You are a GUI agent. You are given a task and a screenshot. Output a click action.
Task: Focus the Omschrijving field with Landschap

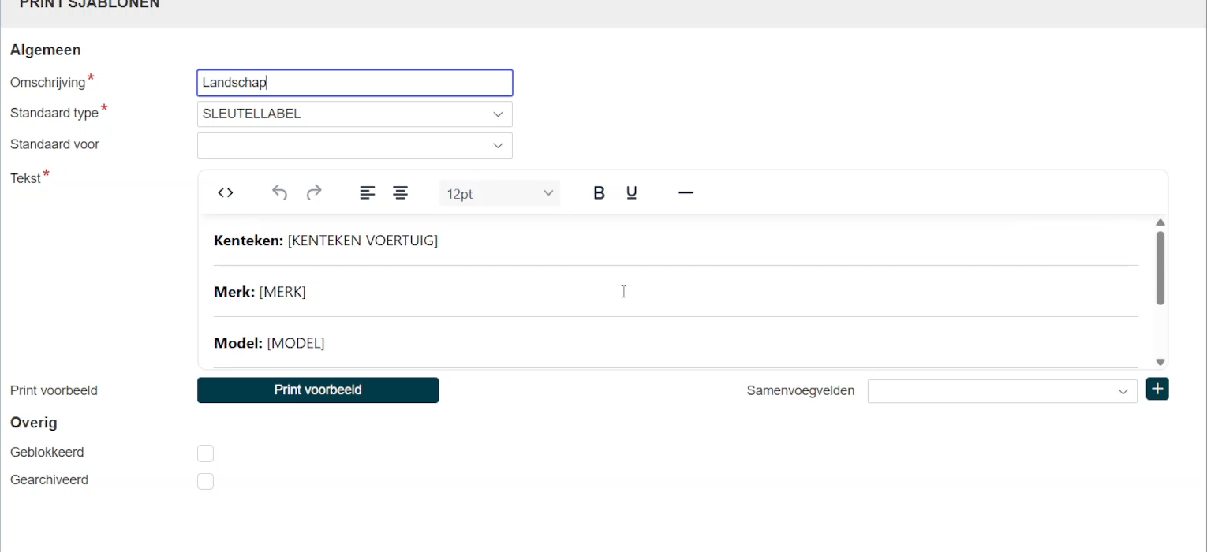tap(355, 83)
